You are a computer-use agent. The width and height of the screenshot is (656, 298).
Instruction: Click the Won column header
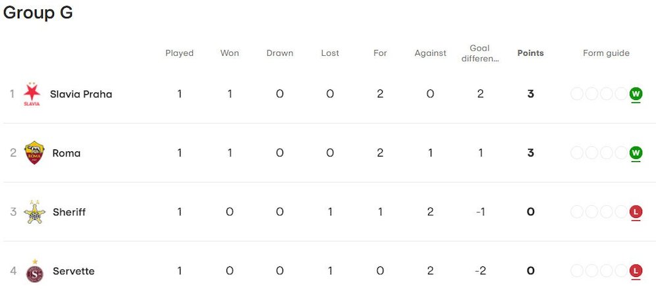[229, 53]
